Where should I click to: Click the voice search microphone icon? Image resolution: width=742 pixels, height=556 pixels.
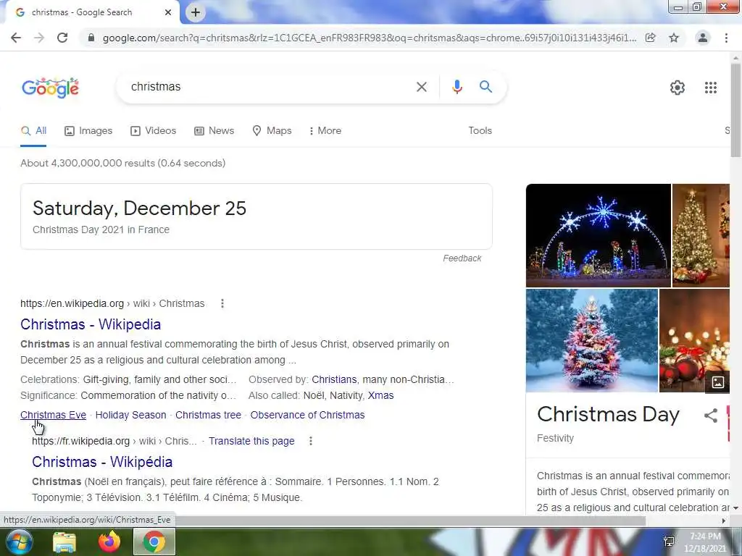coord(457,87)
